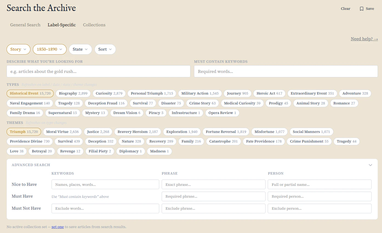Toggle the Moral Virtue theme chip
This screenshot has width=382, height=233.
[62, 132]
